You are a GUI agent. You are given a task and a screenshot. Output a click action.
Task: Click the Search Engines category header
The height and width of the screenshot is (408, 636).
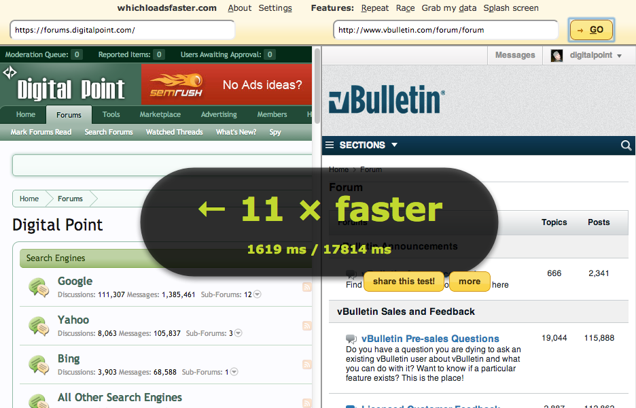coord(166,258)
